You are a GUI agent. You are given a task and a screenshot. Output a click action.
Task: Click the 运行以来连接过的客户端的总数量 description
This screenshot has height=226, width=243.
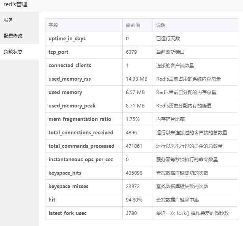point(192,133)
